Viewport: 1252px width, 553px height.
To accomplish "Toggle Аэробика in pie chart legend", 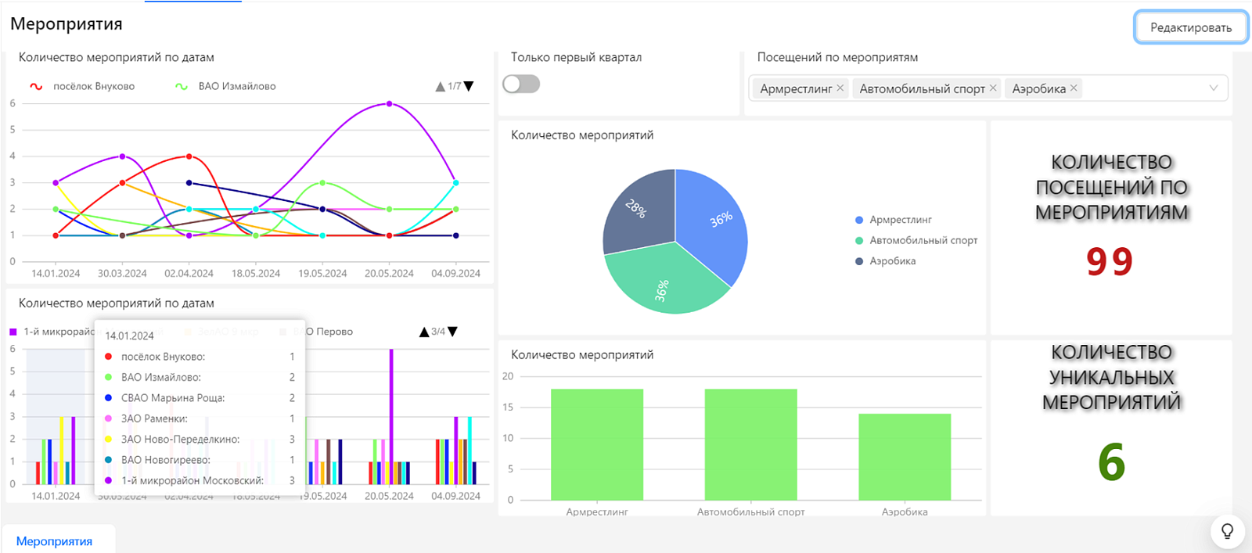I will 885,261.
